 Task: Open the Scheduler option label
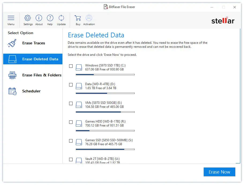click(31, 91)
